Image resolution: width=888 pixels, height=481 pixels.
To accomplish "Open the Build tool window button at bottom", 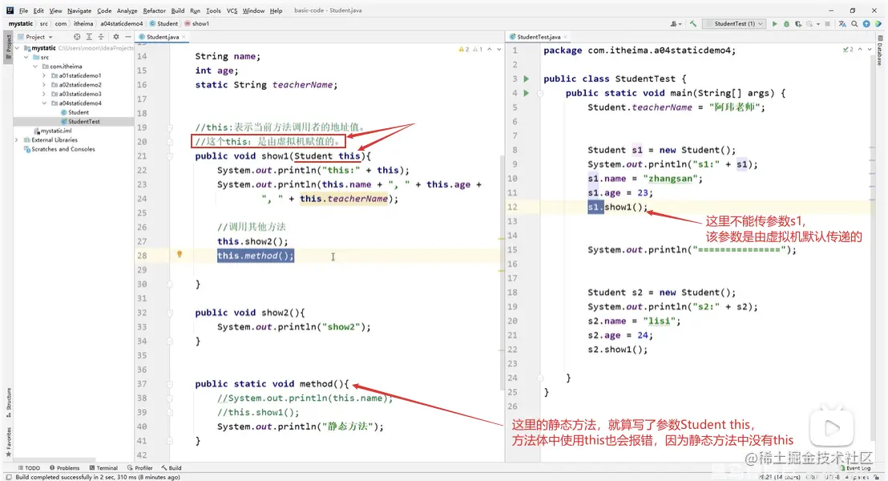I will tap(171, 468).
